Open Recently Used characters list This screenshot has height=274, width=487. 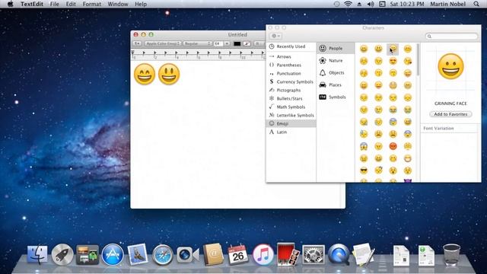(x=291, y=46)
